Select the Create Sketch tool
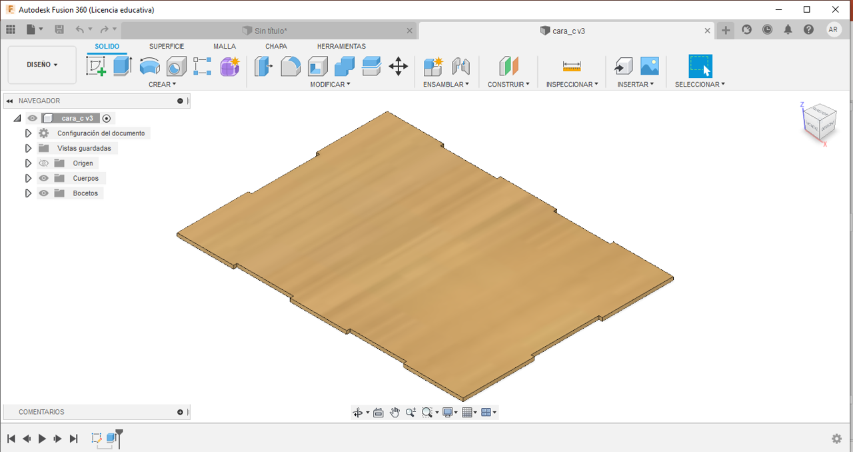 [x=97, y=66]
